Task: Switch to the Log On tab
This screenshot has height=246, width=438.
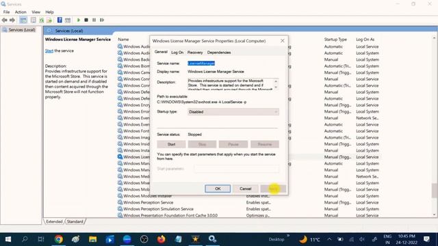Action: click(x=177, y=53)
